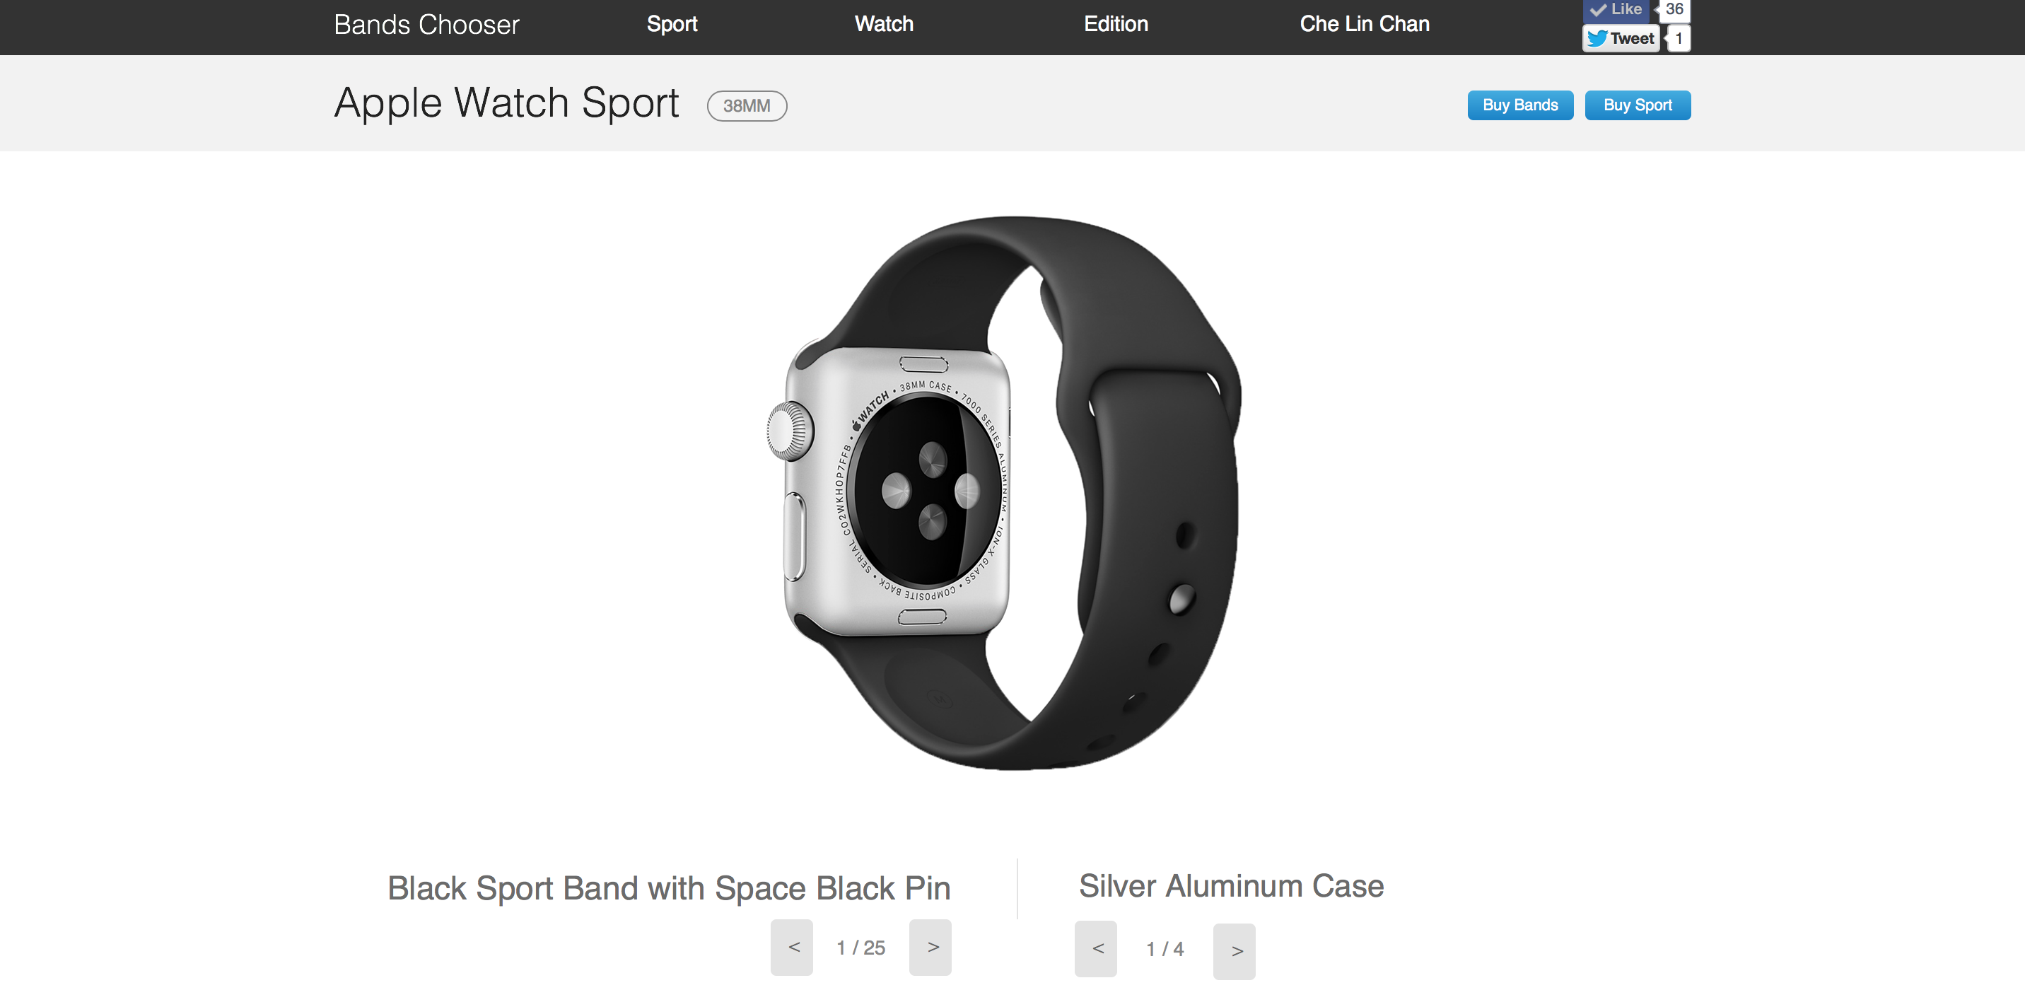Go to previous band with left arrow
The image size is (2025, 990).
792,947
